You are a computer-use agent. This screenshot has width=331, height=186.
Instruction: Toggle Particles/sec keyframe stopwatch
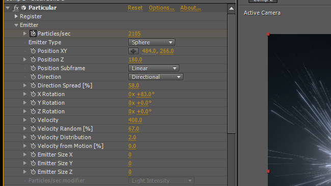pos(33,34)
